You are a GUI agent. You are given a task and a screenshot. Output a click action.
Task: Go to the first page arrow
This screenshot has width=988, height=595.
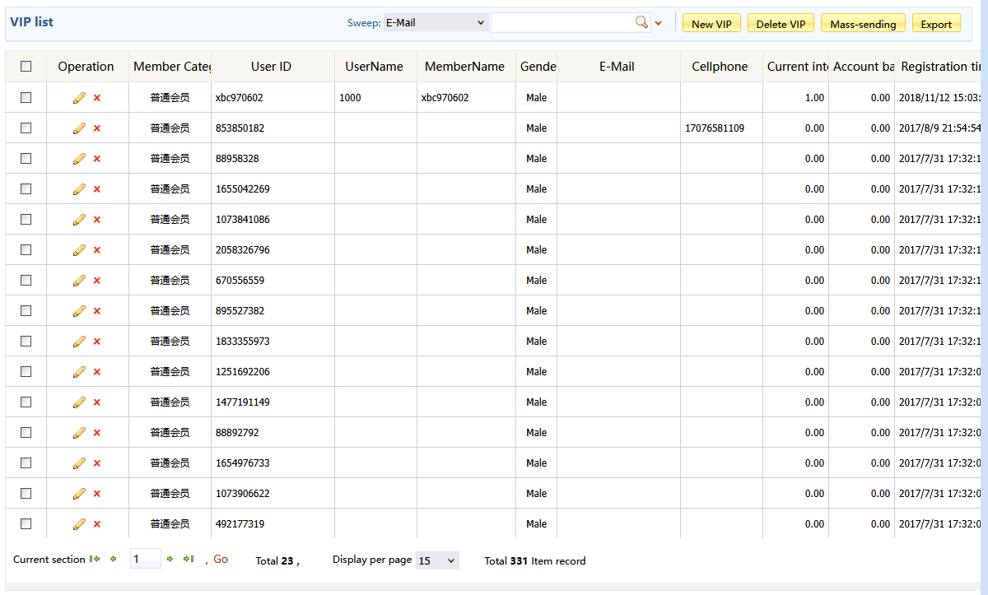(95, 560)
